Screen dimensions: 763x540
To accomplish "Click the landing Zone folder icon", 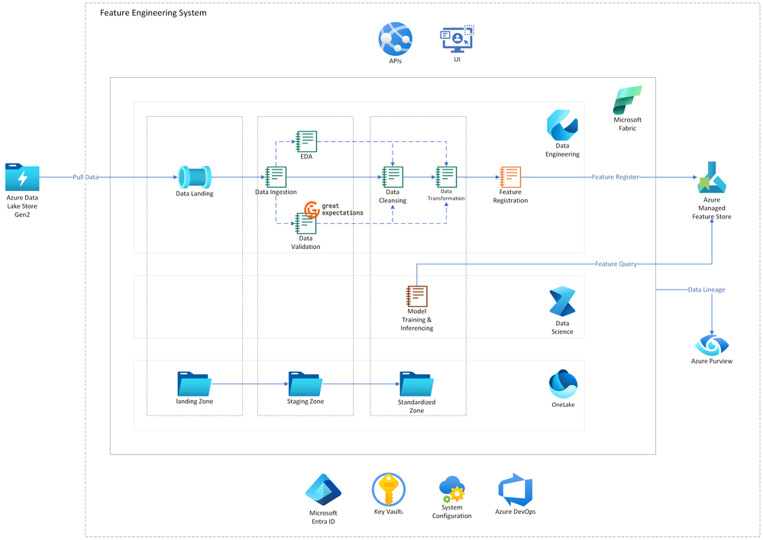I will click(194, 384).
